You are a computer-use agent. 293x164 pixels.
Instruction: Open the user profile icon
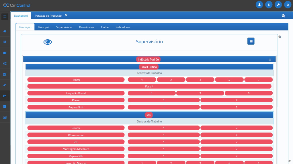point(259,5)
